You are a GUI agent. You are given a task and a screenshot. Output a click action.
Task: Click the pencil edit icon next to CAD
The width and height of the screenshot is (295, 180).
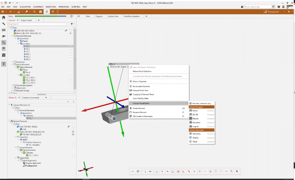(66, 30)
